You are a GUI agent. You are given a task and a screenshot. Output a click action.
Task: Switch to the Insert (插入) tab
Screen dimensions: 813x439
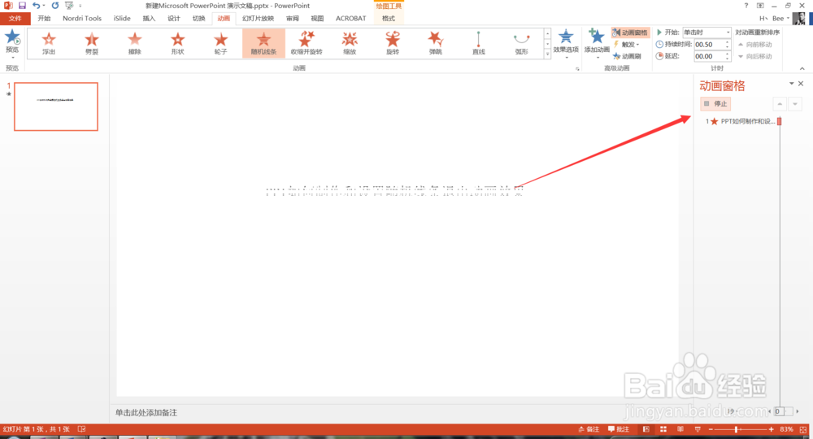tap(149, 18)
